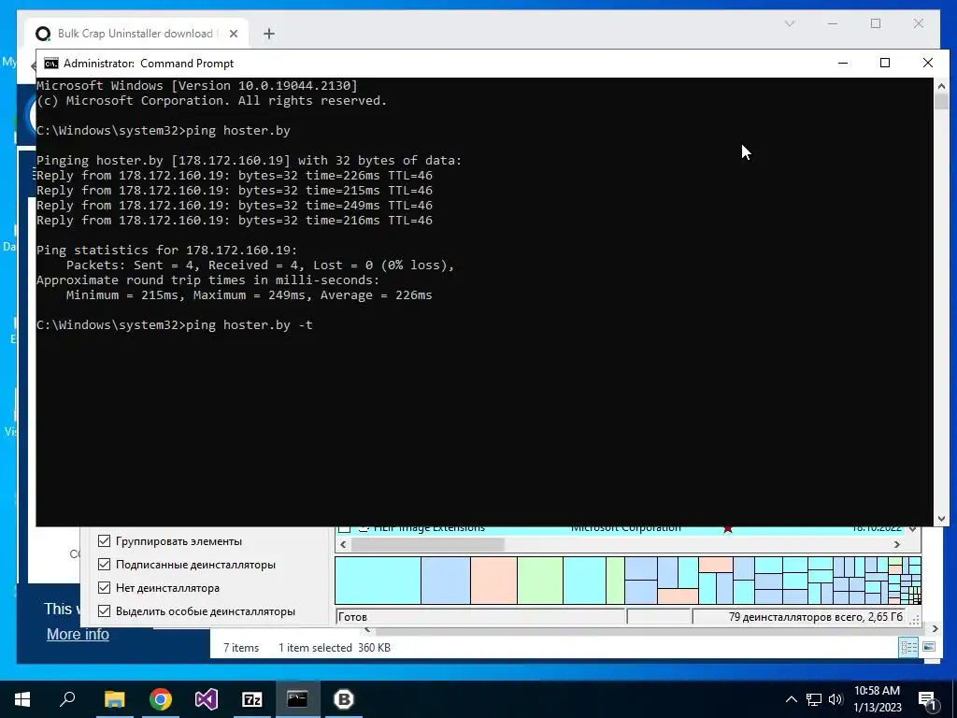This screenshot has width=957, height=718.
Task: Close the Command Prompt window
Action: click(928, 63)
